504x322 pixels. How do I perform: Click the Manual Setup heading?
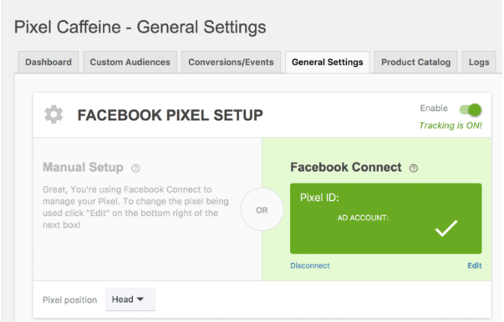83,168
